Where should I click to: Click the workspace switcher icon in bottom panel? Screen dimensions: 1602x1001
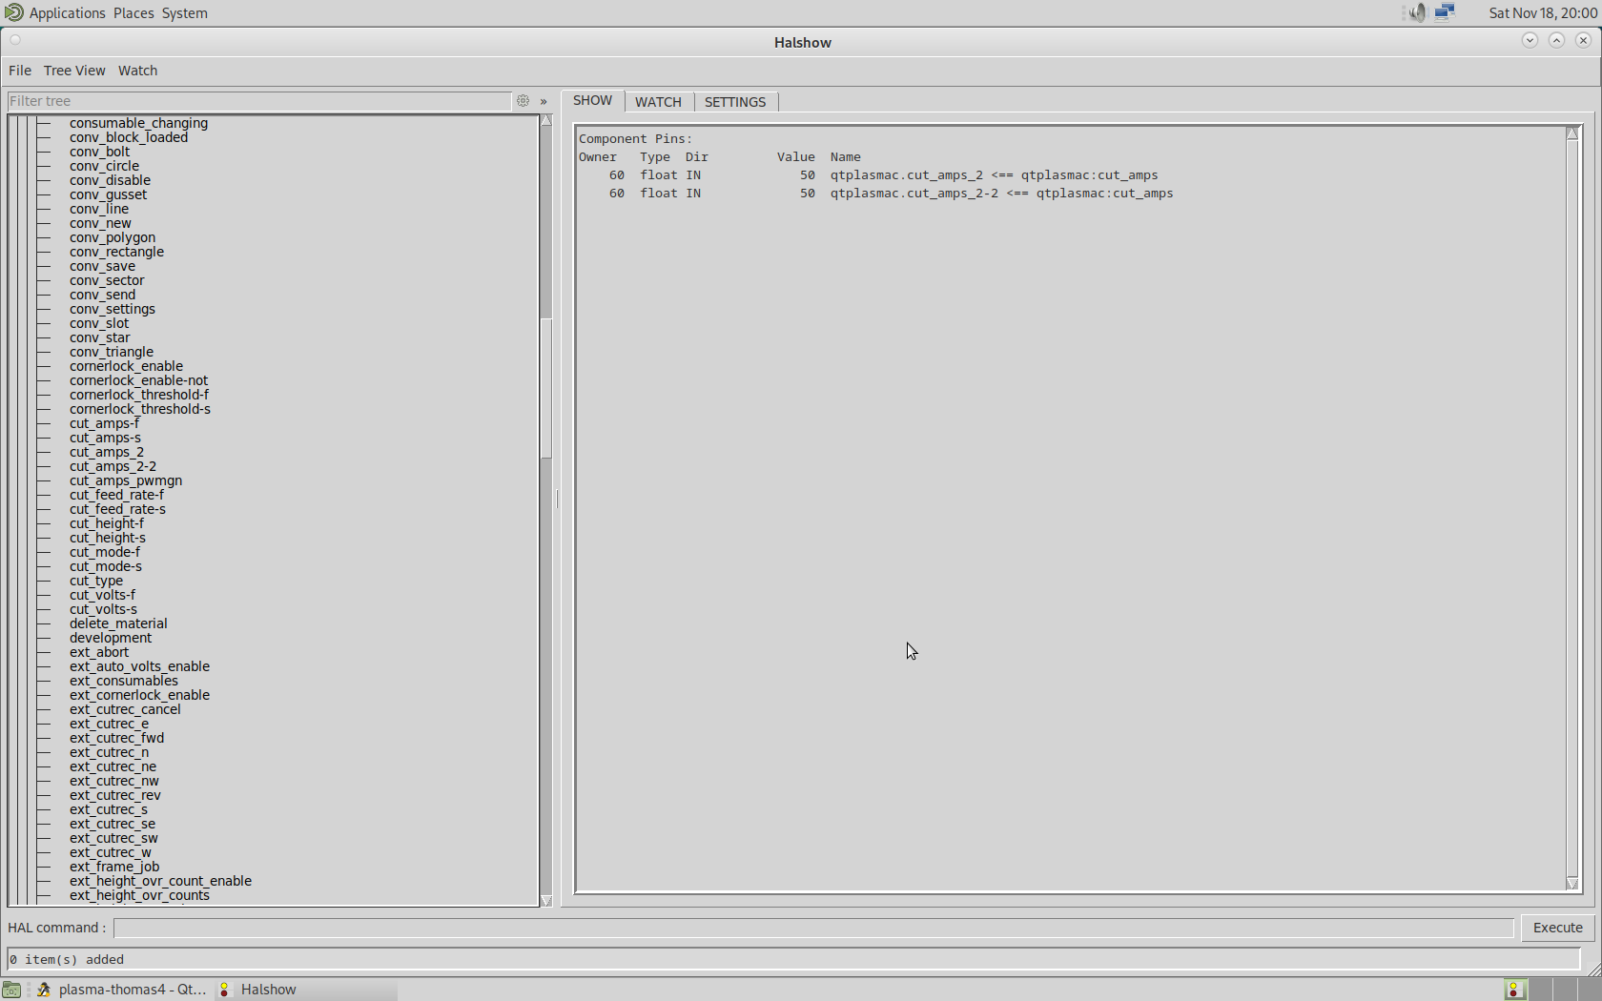[1515, 990]
